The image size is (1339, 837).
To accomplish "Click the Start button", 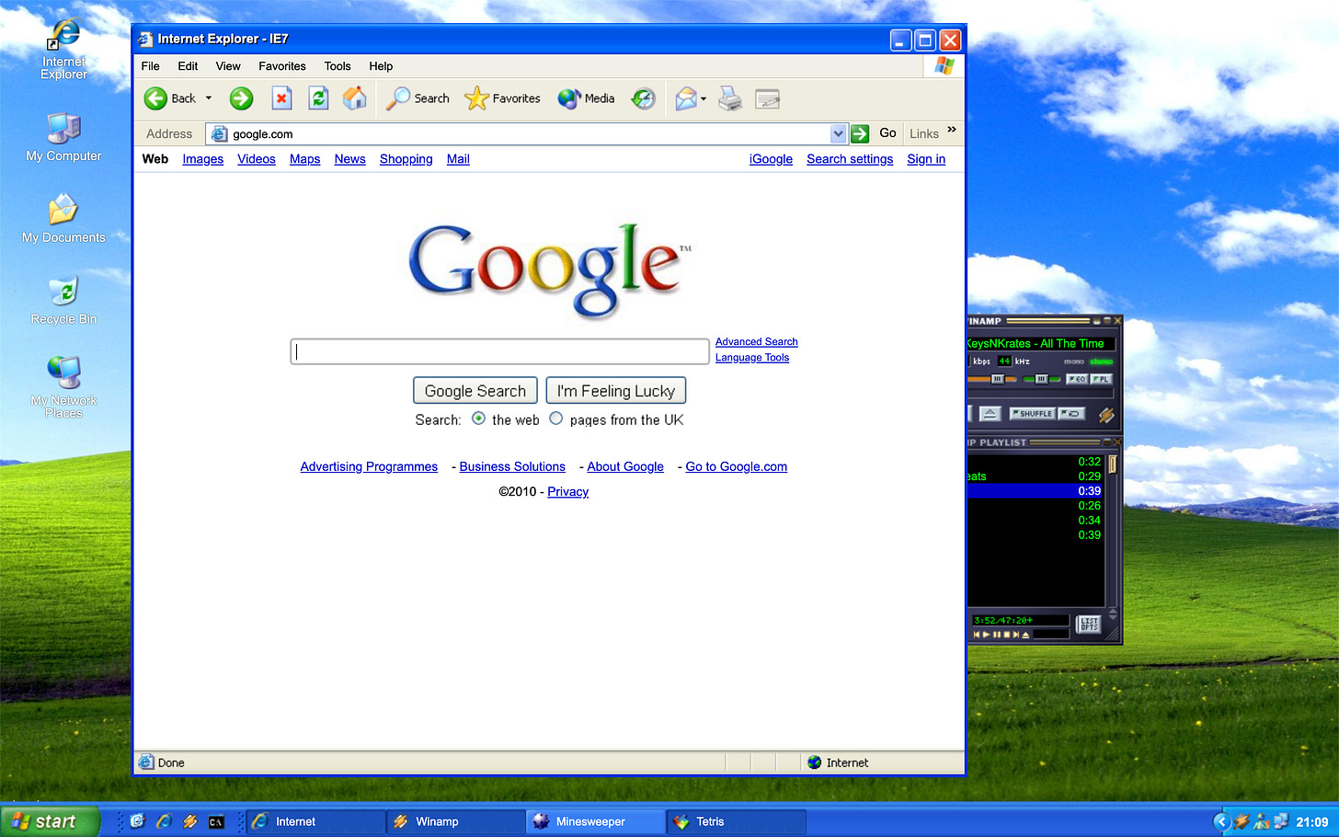I will click(50, 821).
